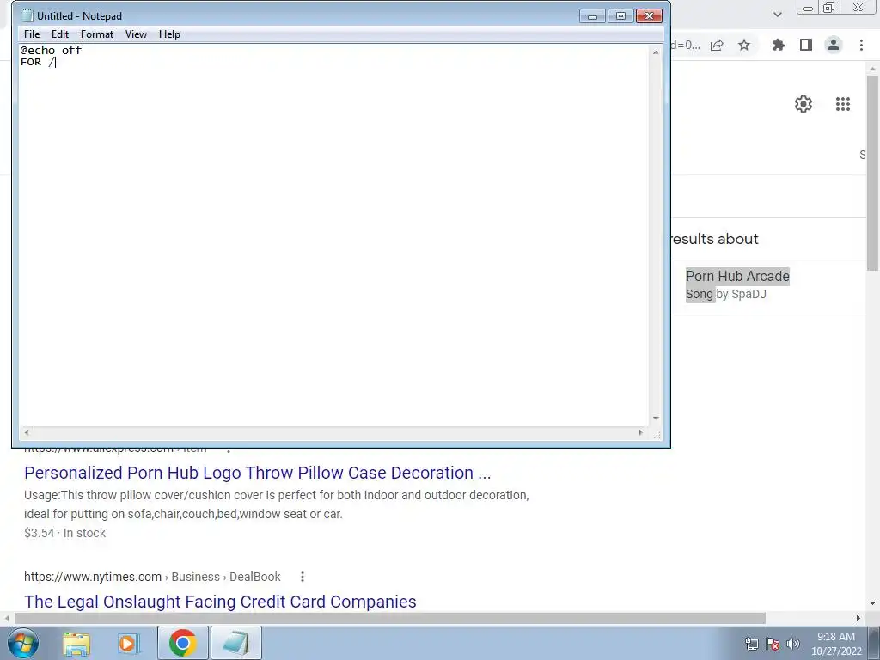Open the Action Center flag tray icon
Screen dimensions: 880x660
pyautogui.click(x=773, y=644)
